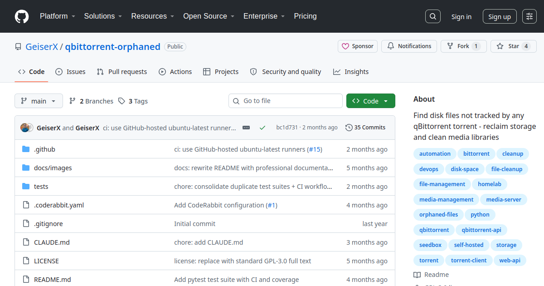Click Sign in link
544x286 pixels.
coord(461,17)
